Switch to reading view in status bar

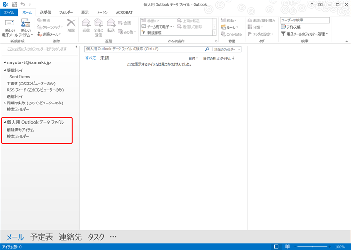288,247
